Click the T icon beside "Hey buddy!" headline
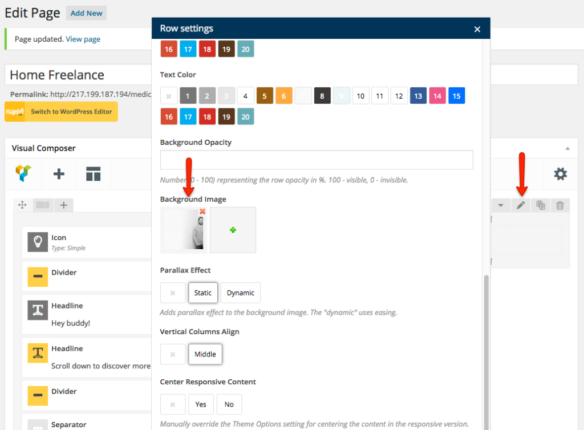The height and width of the screenshot is (430, 584). (38, 310)
